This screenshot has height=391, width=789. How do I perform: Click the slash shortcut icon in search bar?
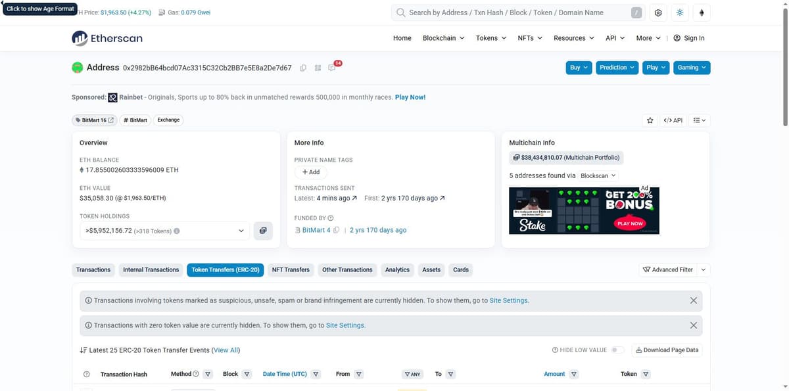(x=636, y=12)
